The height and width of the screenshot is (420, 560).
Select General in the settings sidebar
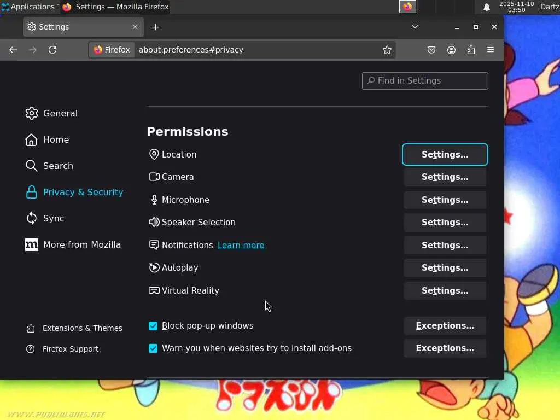click(60, 113)
